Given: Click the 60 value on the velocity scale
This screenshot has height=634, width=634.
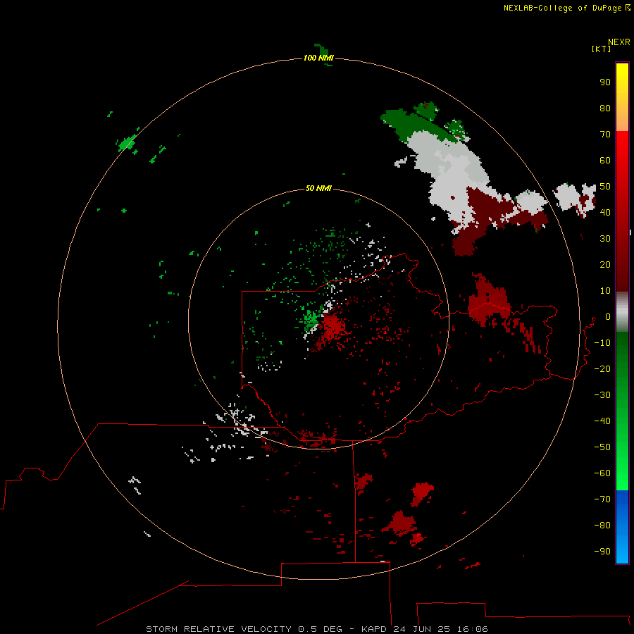Looking at the screenshot, I should 605,161.
